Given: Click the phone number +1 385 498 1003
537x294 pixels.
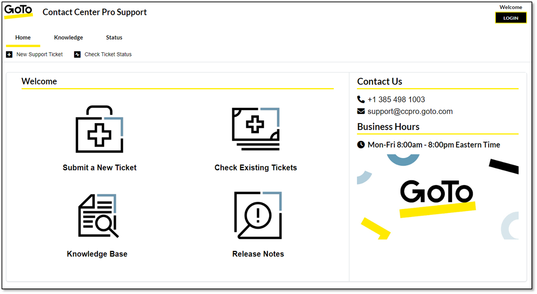Looking at the screenshot, I should coord(396,99).
